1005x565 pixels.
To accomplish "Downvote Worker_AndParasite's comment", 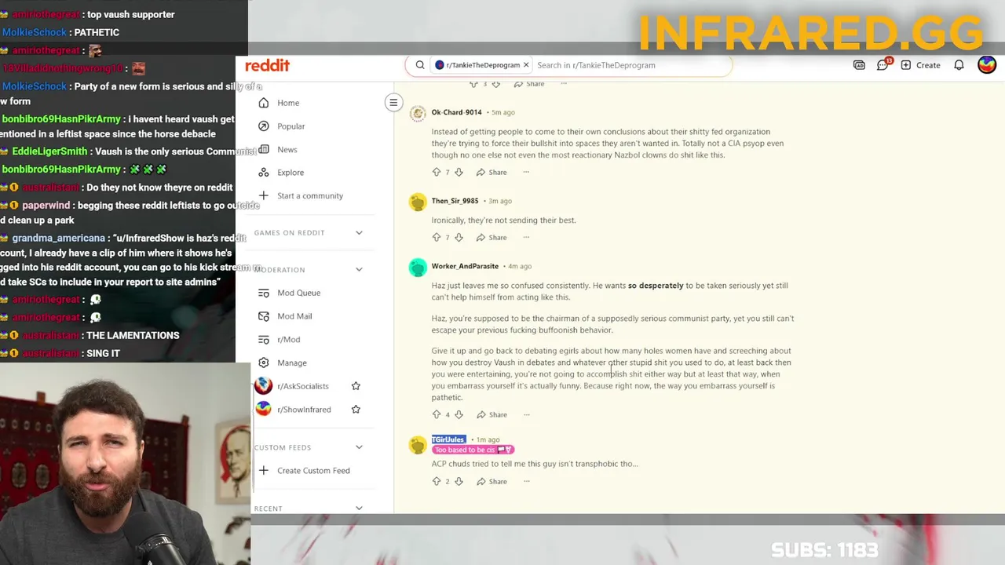I will pyautogui.click(x=459, y=414).
